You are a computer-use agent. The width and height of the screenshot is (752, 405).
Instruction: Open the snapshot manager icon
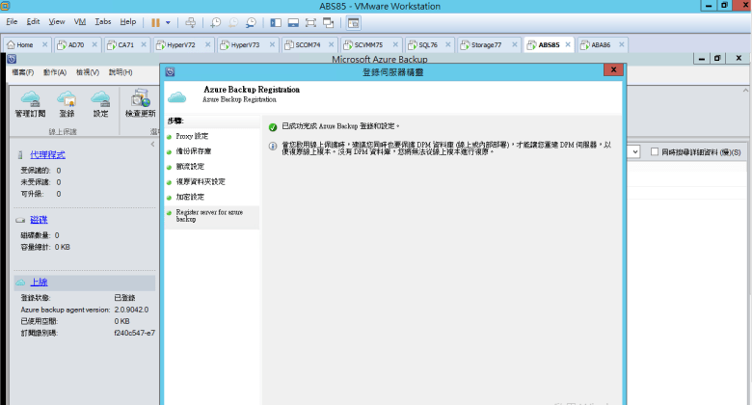251,21
